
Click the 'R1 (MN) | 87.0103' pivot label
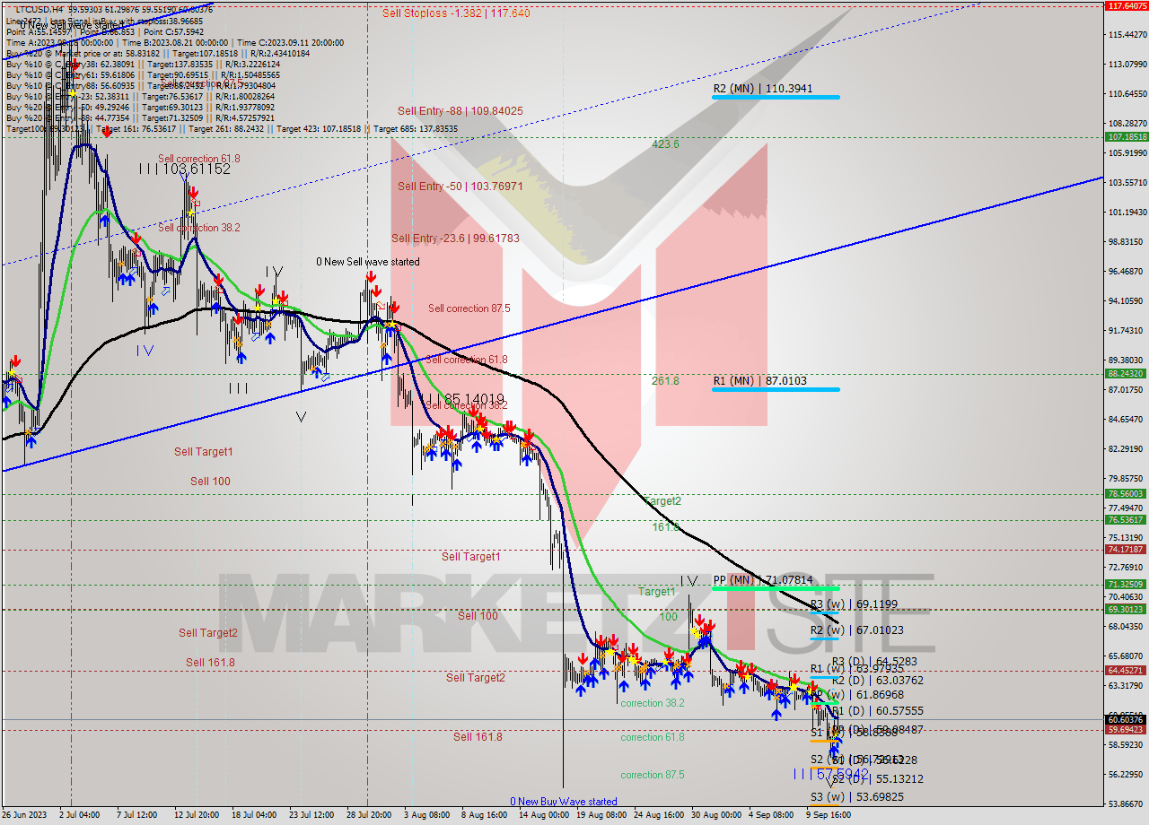pos(759,381)
